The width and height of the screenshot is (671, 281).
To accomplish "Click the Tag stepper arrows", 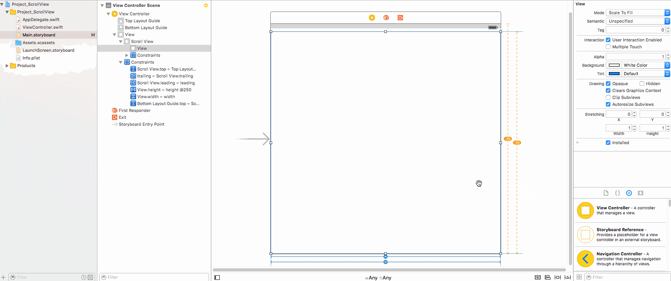I will tap(668, 30).
